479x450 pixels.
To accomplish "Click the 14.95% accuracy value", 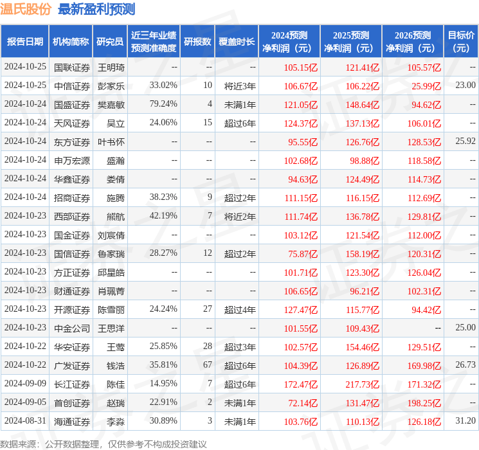I will point(163,383).
